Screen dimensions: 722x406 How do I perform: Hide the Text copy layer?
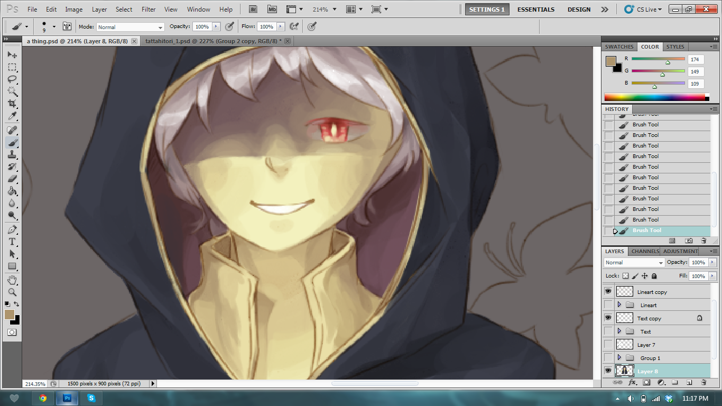pyautogui.click(x=608, y=318)
